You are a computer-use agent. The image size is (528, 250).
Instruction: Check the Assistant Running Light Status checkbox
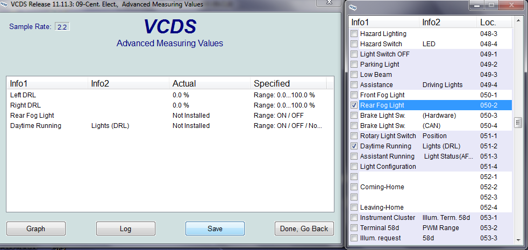click(354, 156)
